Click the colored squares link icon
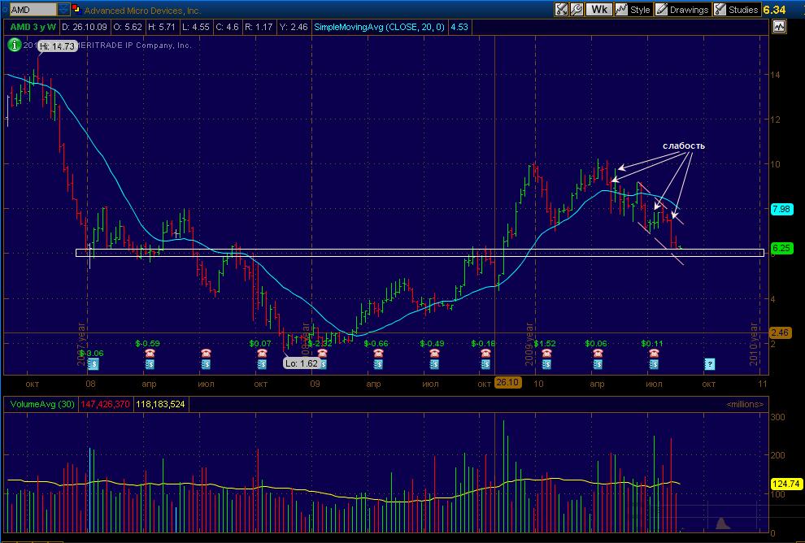The image size is (805, 543). pos(76,9)
